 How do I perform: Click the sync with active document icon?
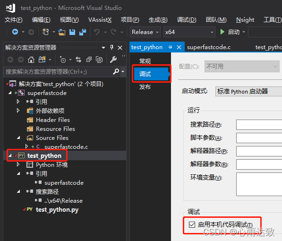[x=78, y=60]
